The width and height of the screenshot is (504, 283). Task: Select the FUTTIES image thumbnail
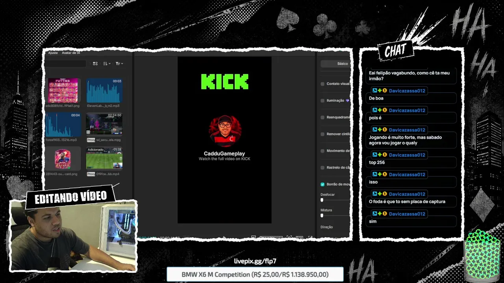(x=63, y=90)
